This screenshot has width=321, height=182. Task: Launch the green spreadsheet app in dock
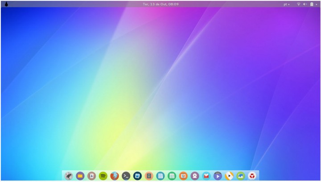[x=172, y=176]
